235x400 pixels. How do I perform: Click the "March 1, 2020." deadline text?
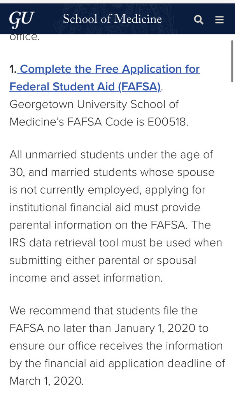46,381
